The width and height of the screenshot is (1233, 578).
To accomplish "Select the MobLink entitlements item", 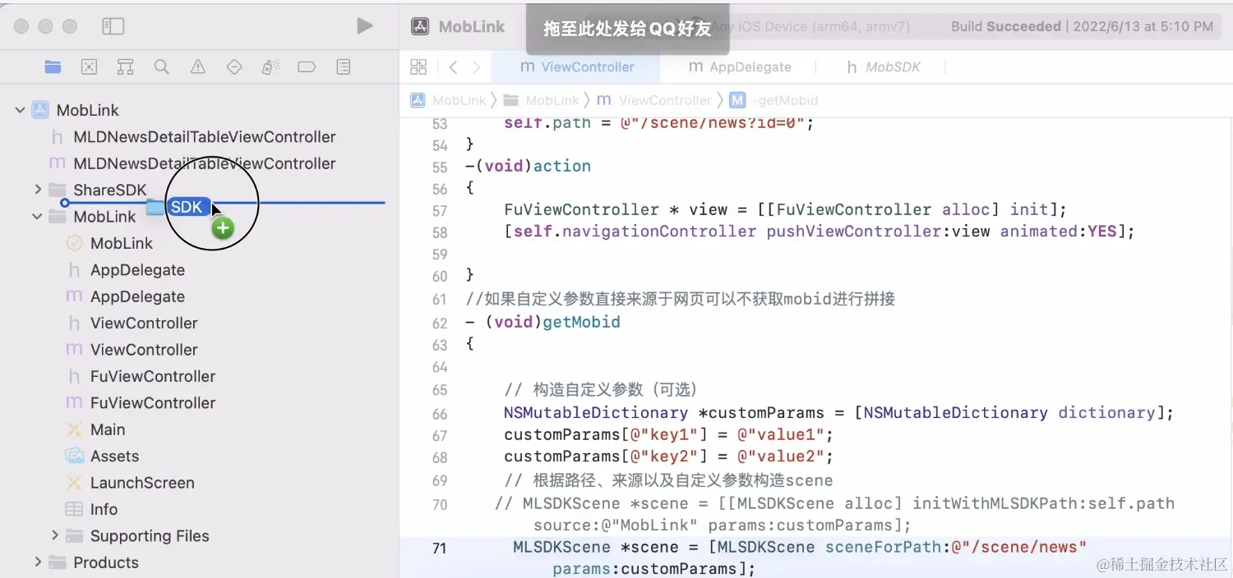I will click(109, 243).
